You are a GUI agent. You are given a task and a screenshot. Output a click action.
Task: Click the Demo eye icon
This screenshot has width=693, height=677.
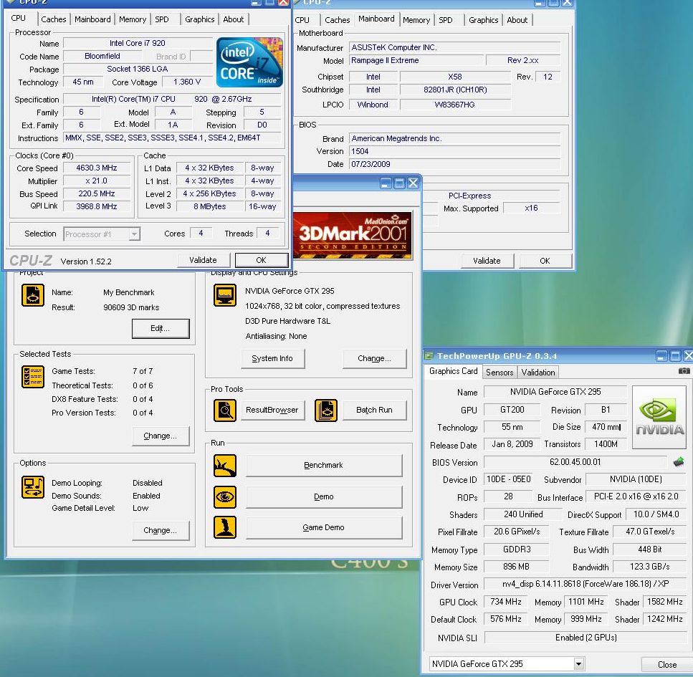[225, 496]
